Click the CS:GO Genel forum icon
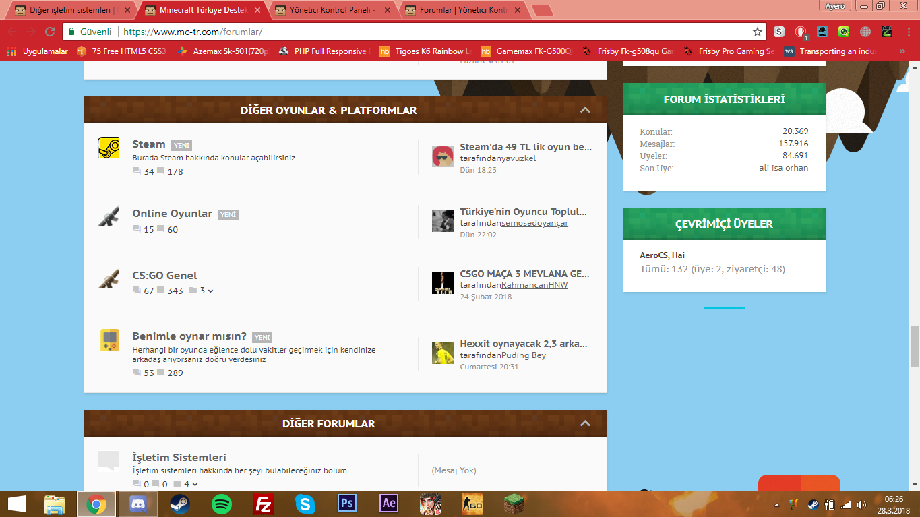The height and width of the screenshot is (517, 920). [x=109, y=278]
